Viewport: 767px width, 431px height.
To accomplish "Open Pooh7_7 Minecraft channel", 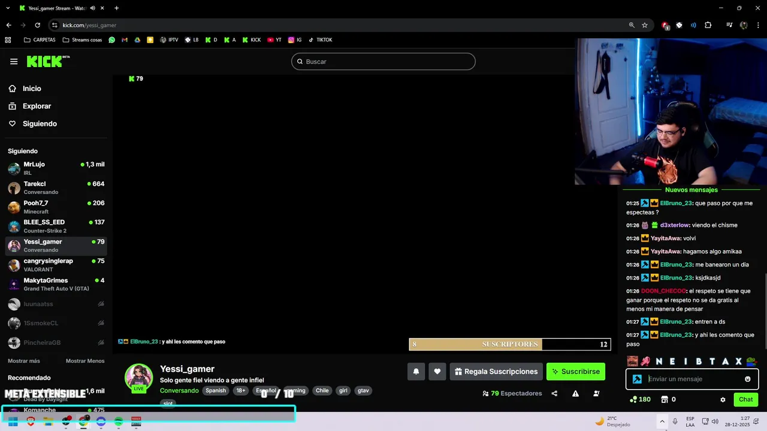I will click(x=56, y=207).
